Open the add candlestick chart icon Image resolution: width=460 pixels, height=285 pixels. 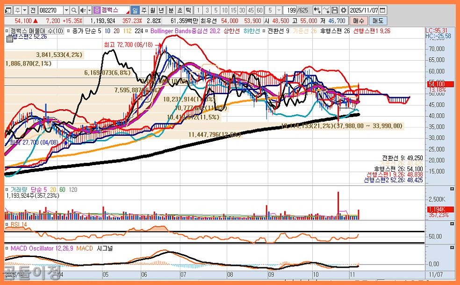pos(317,11)
